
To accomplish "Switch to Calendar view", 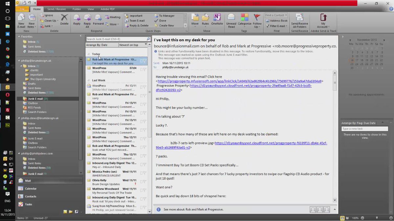I will click(x=49, y=189).
